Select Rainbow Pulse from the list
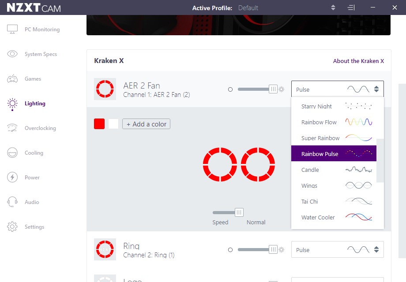 click(x=334, y=153)
